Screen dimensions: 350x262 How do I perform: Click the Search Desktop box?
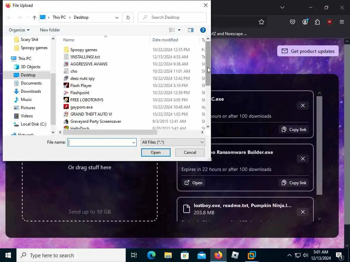click(172, 17)
